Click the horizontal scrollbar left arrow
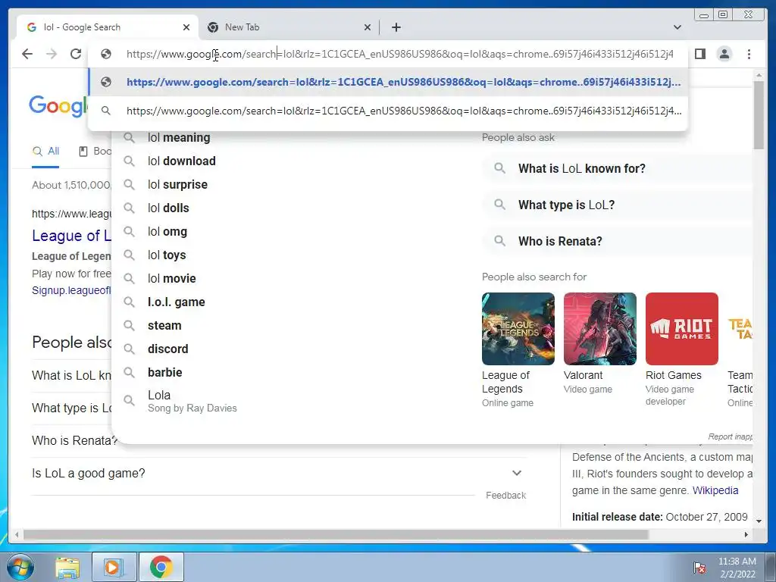The width and height of the screenshot is (776, 582). point(17,534)
